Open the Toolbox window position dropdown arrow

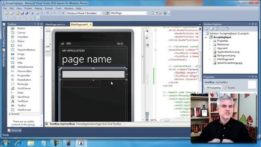tap(35, 24)
